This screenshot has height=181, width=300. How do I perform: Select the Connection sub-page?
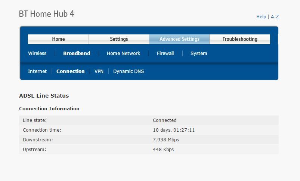click(x=70, y=71)
